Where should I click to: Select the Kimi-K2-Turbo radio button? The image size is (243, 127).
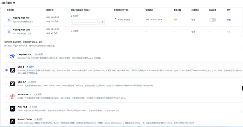point(6,121)
